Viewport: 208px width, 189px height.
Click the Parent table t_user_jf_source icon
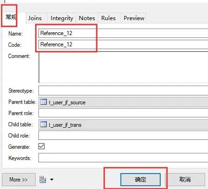(x=44, y=102)
